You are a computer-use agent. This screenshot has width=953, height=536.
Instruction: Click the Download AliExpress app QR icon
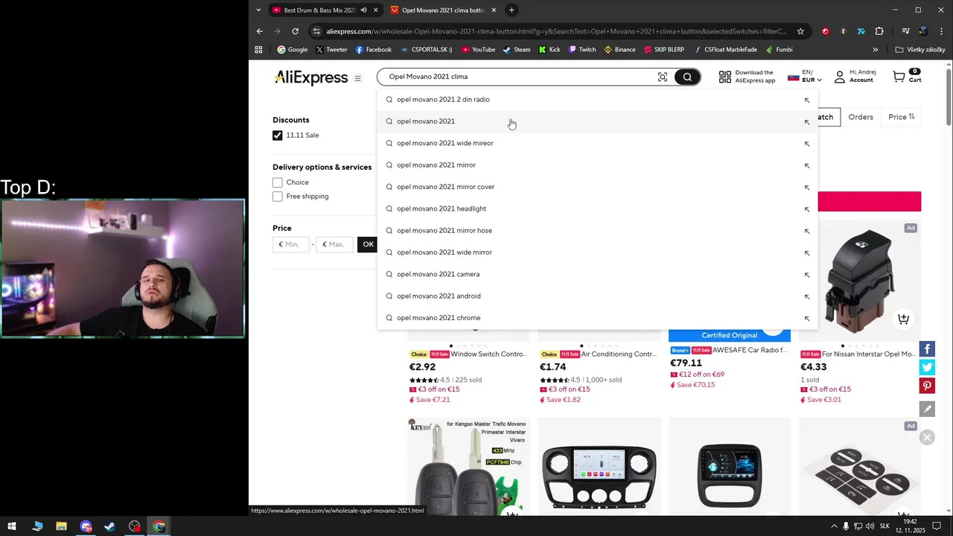[x=724, y=77]
